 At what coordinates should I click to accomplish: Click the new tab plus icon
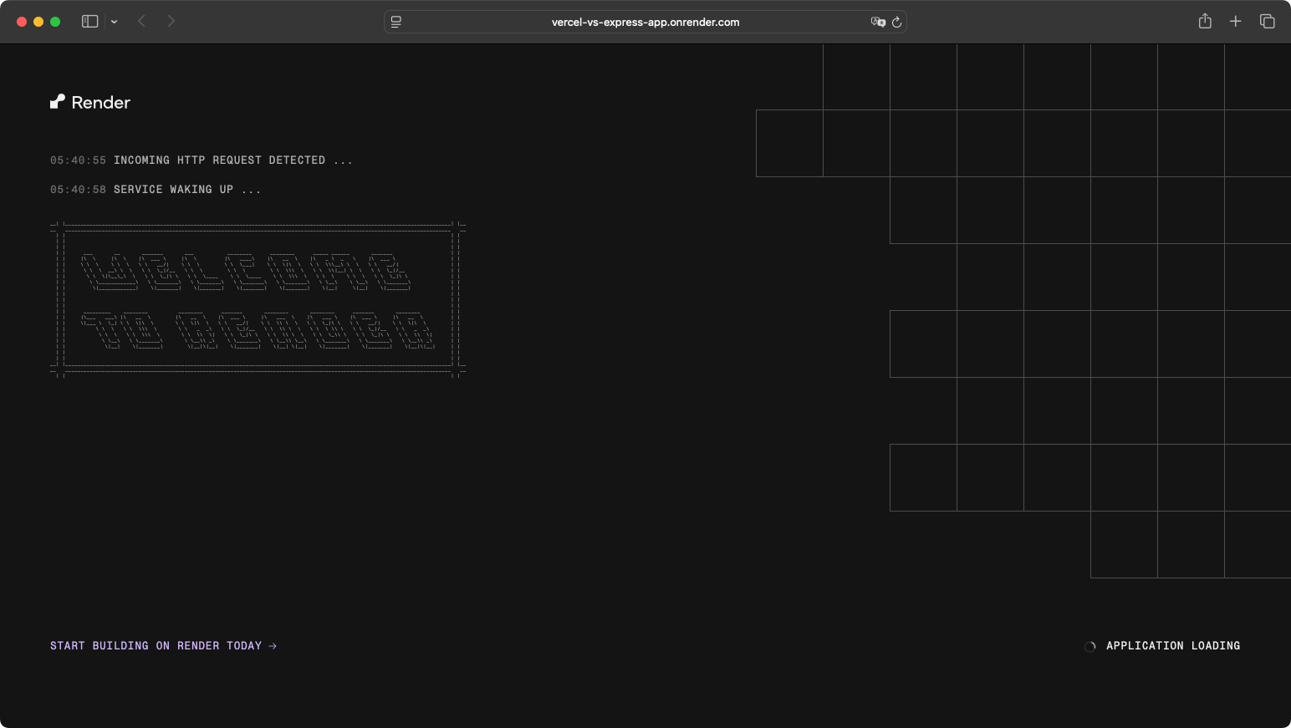coord(1235,21)
